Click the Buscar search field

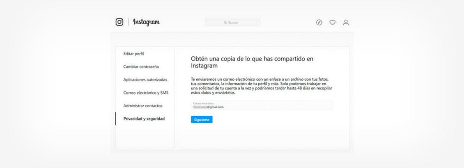click(232, 23)
